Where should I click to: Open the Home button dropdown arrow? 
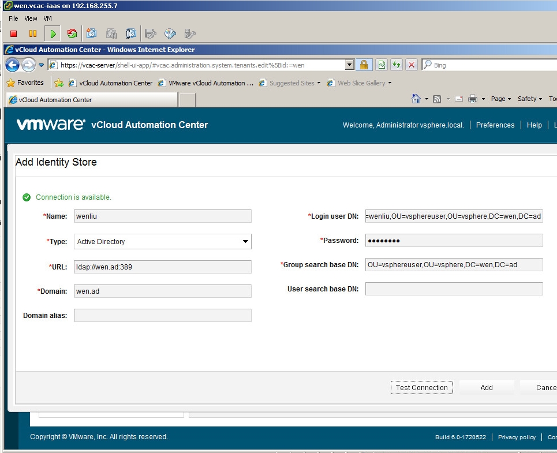pyautogui.click(x=427, y=99)
